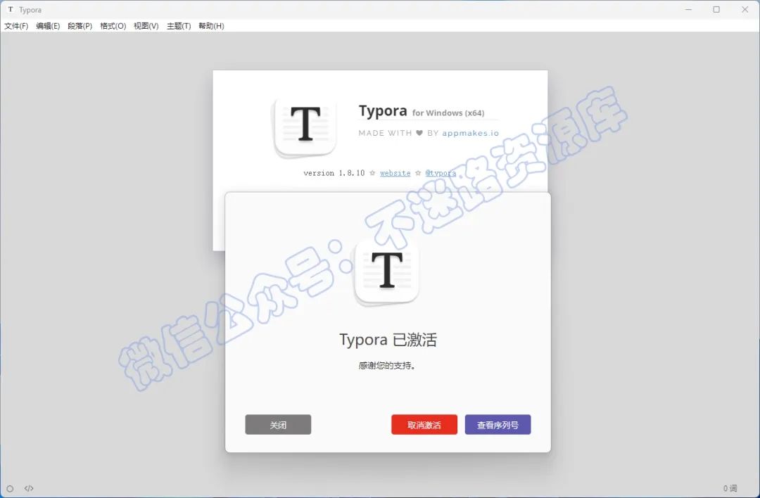Open the 段落(P) menu
Viewport: 760px width, 498px height.
click(x=80, y=26)
